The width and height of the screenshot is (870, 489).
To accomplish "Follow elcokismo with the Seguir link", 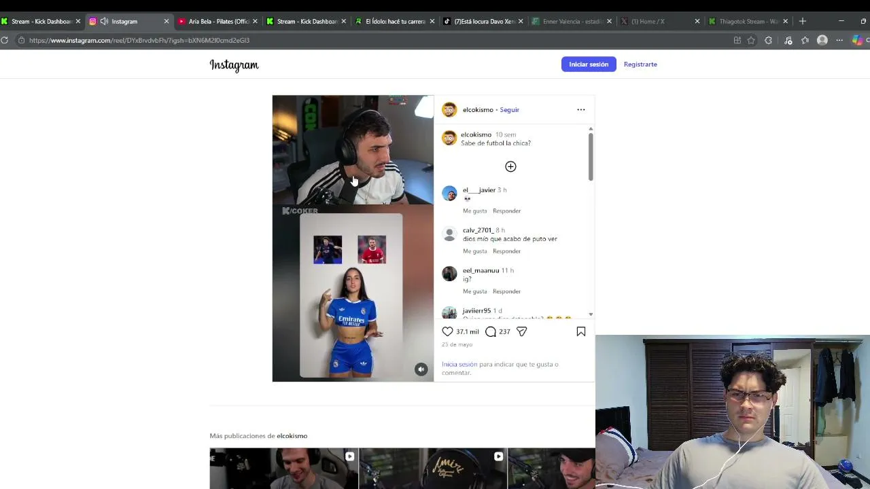I will point(510,109).
